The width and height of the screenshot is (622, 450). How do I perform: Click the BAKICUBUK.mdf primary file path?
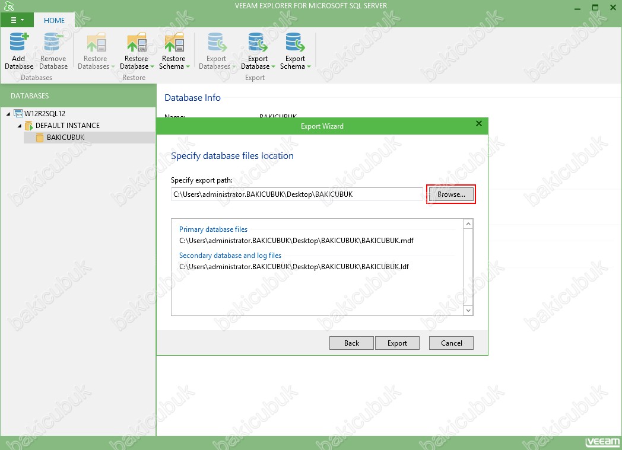pyautogui.click(x=296, y=241)
